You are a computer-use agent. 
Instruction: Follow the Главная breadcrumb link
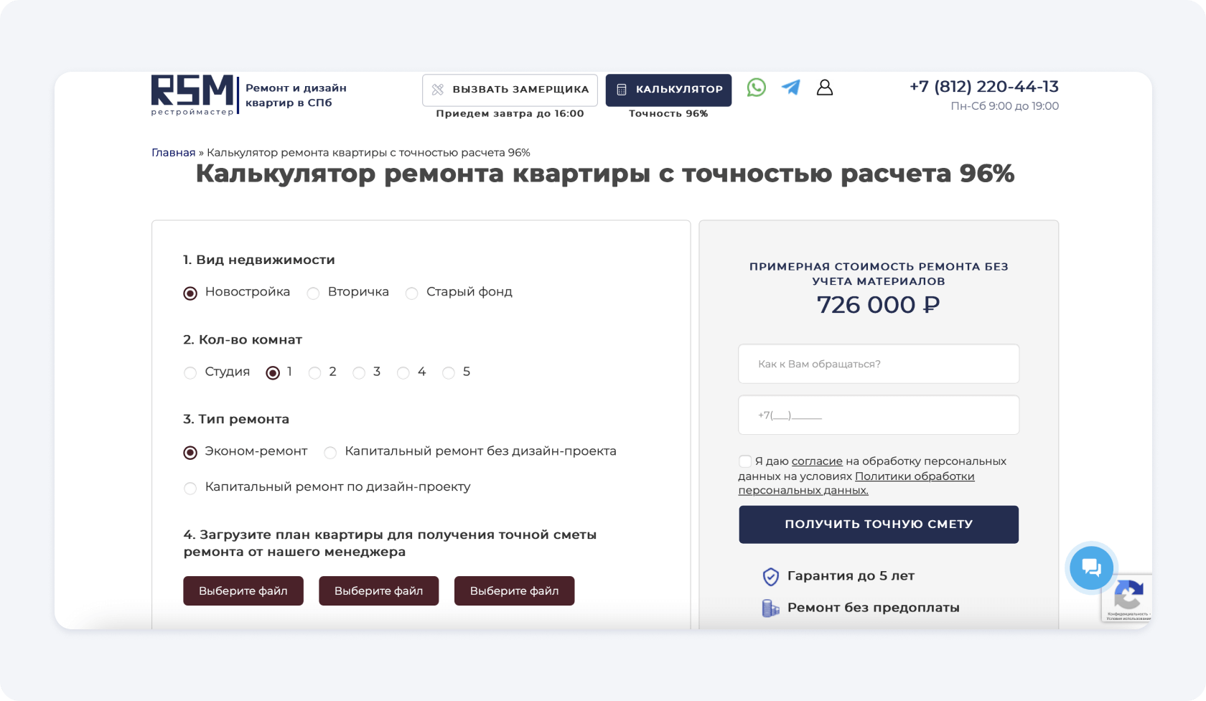pos(173,153)
